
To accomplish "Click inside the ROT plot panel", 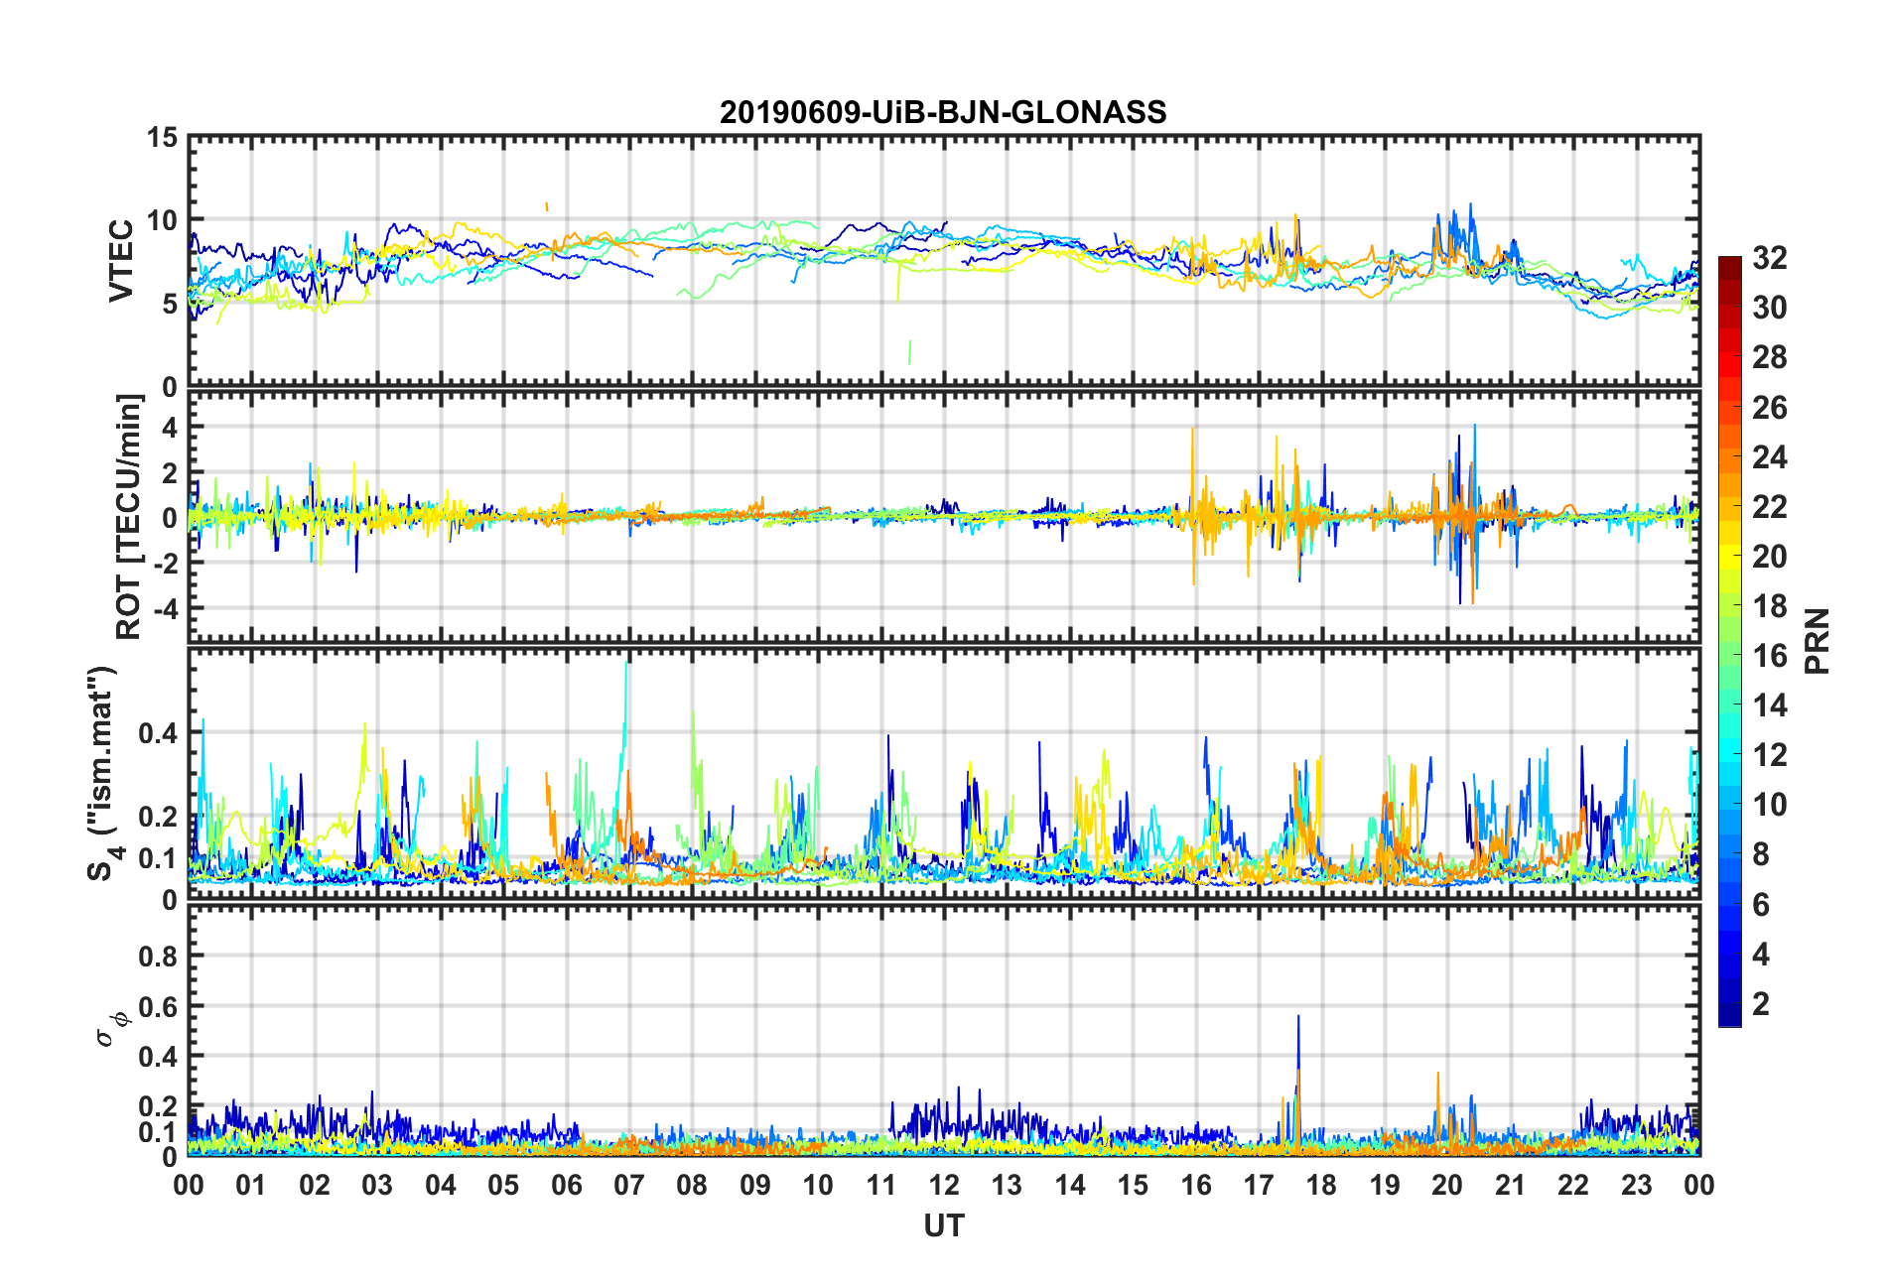I will tap(944, 517).
